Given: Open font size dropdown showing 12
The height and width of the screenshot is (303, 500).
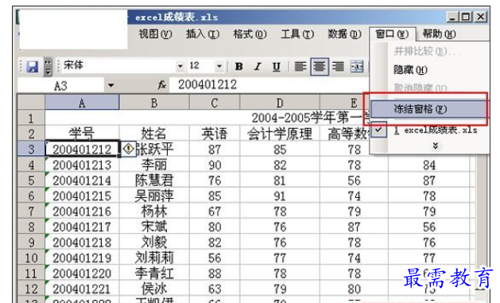Looking at the screenshot, I should tap(219, 66).
